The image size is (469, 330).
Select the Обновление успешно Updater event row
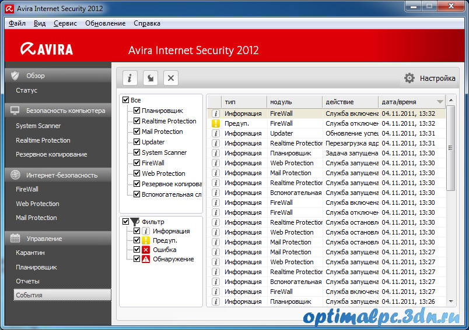(x=326, y=133)
